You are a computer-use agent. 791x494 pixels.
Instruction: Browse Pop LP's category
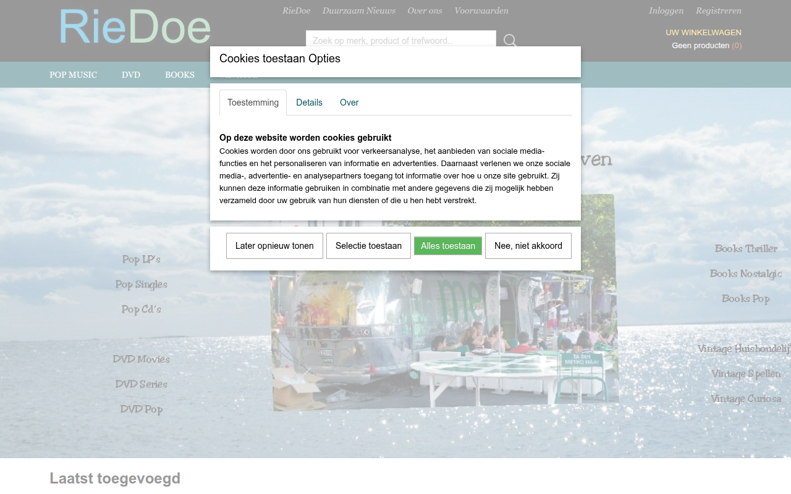coord(142,259)
